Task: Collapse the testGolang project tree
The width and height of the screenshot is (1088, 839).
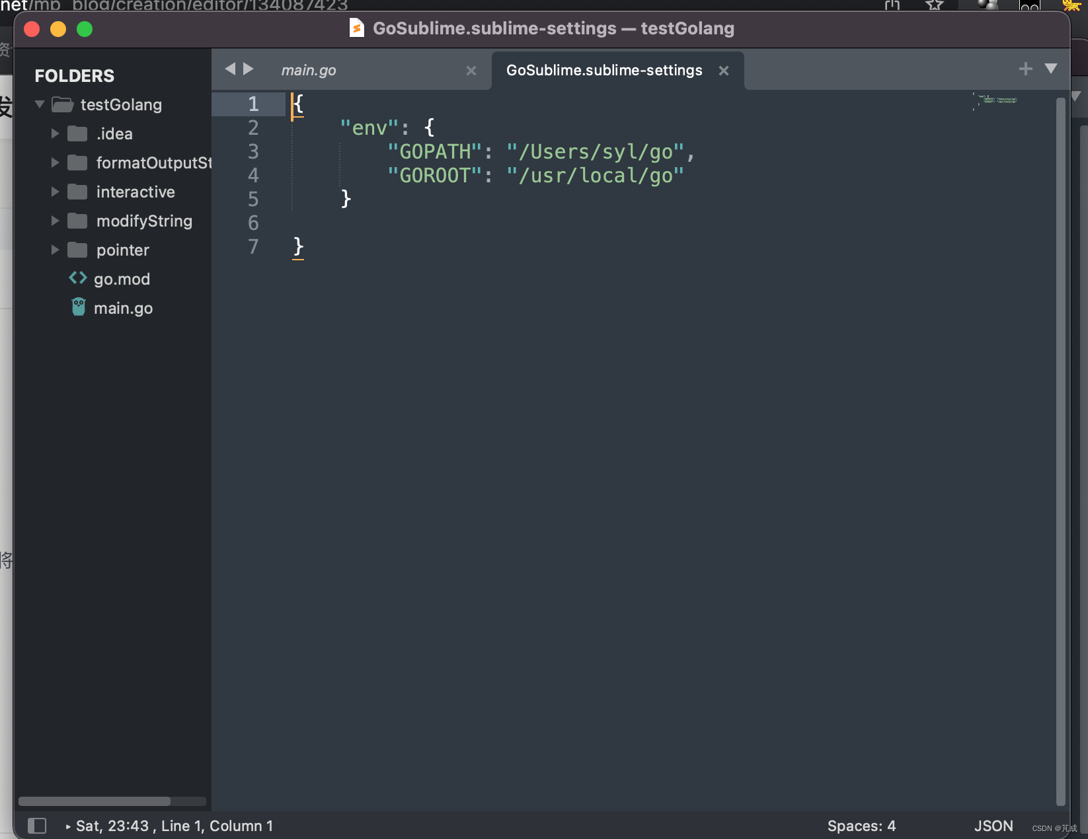Action: pyautogui.click(x=39, y=104)
